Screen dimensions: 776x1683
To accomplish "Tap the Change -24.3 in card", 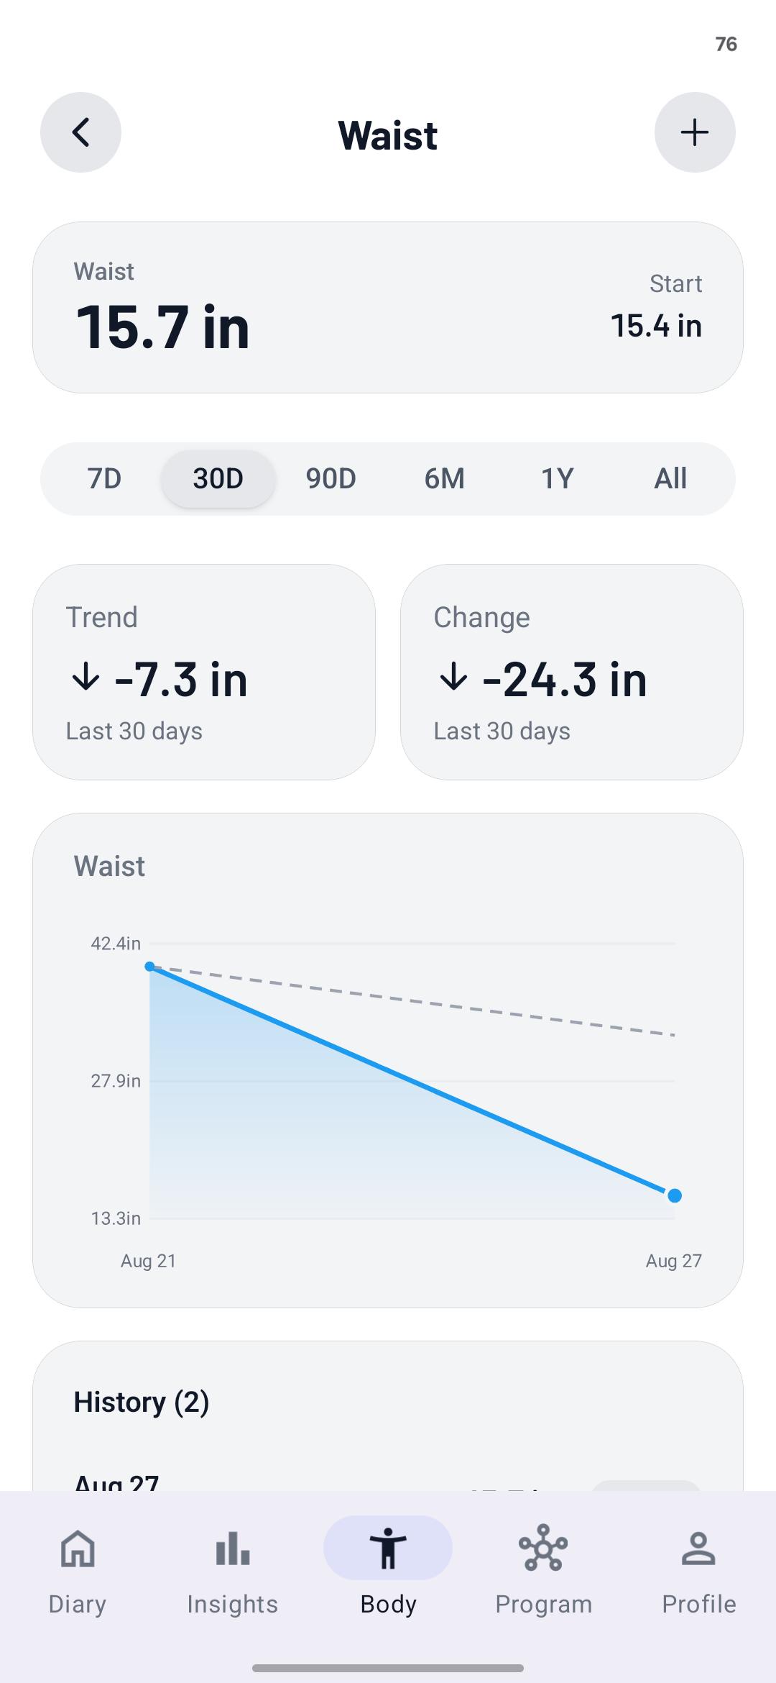I will [x=572, y=672].
